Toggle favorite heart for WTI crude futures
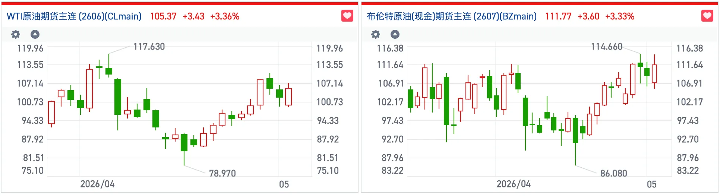Viewport: 720px width, 196px height. coord(347,16)
